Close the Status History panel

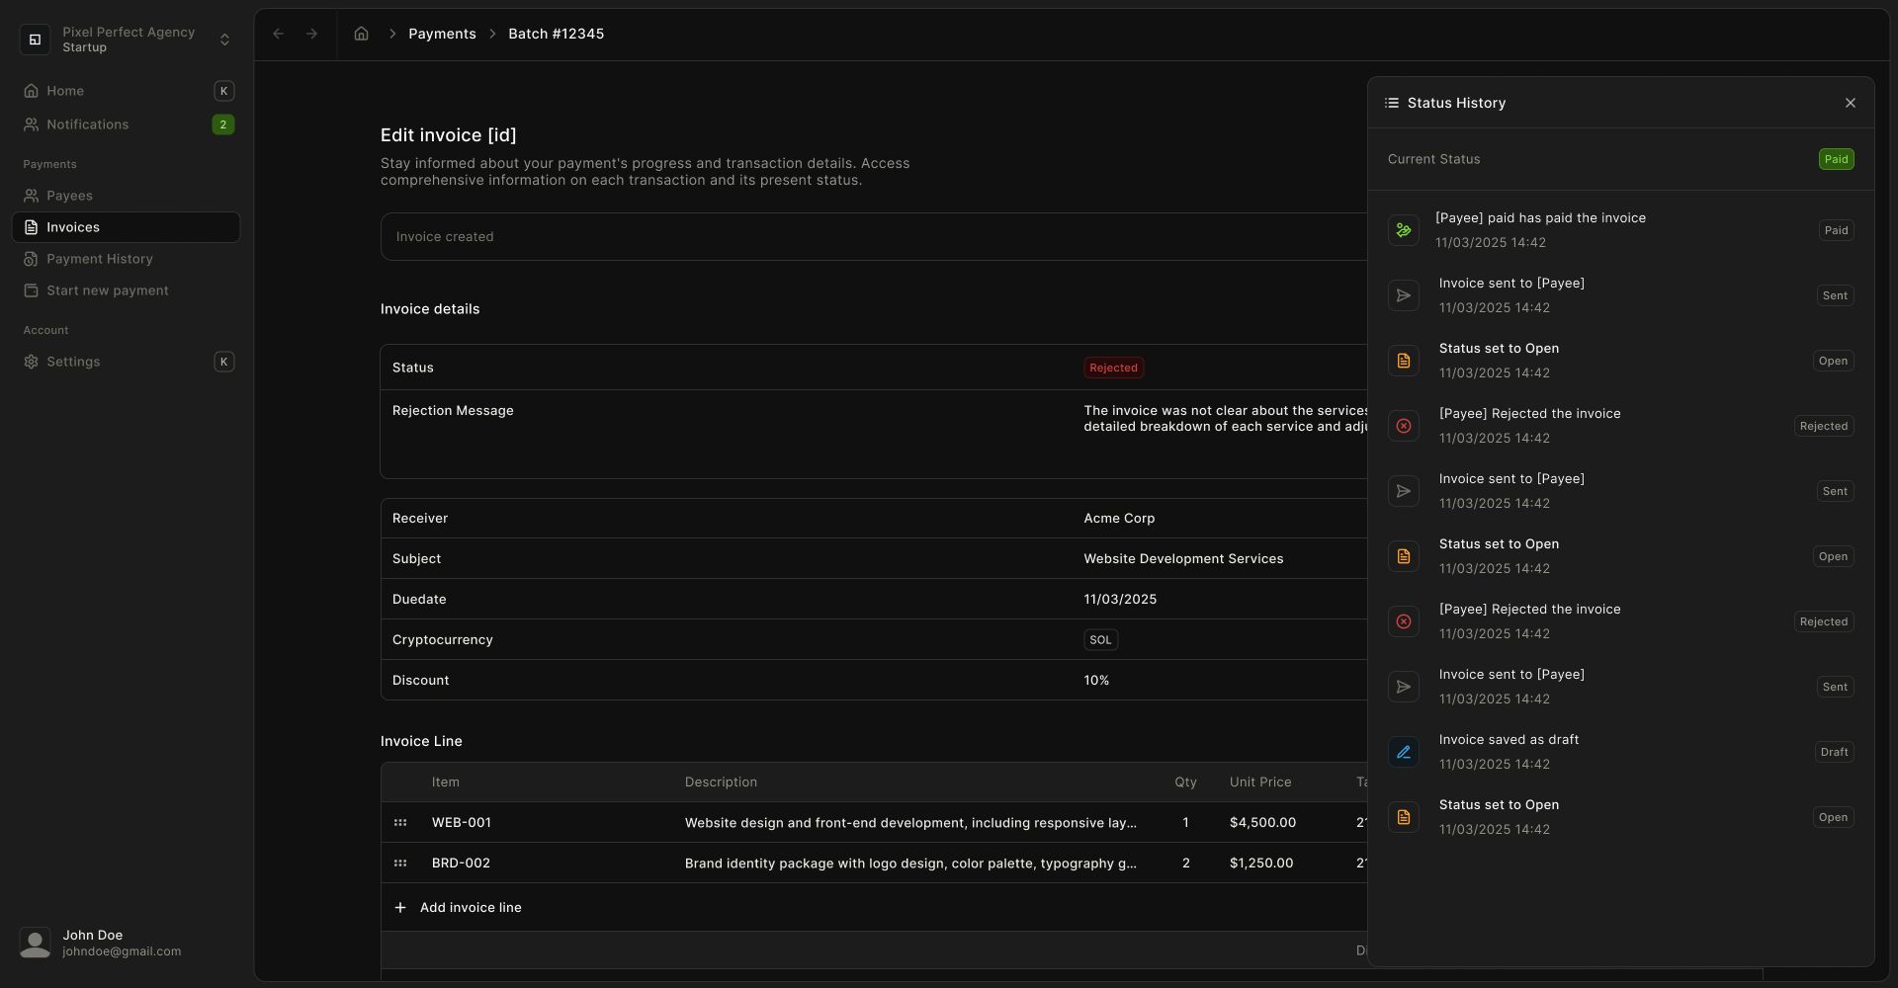click(x=1851, y=103)
